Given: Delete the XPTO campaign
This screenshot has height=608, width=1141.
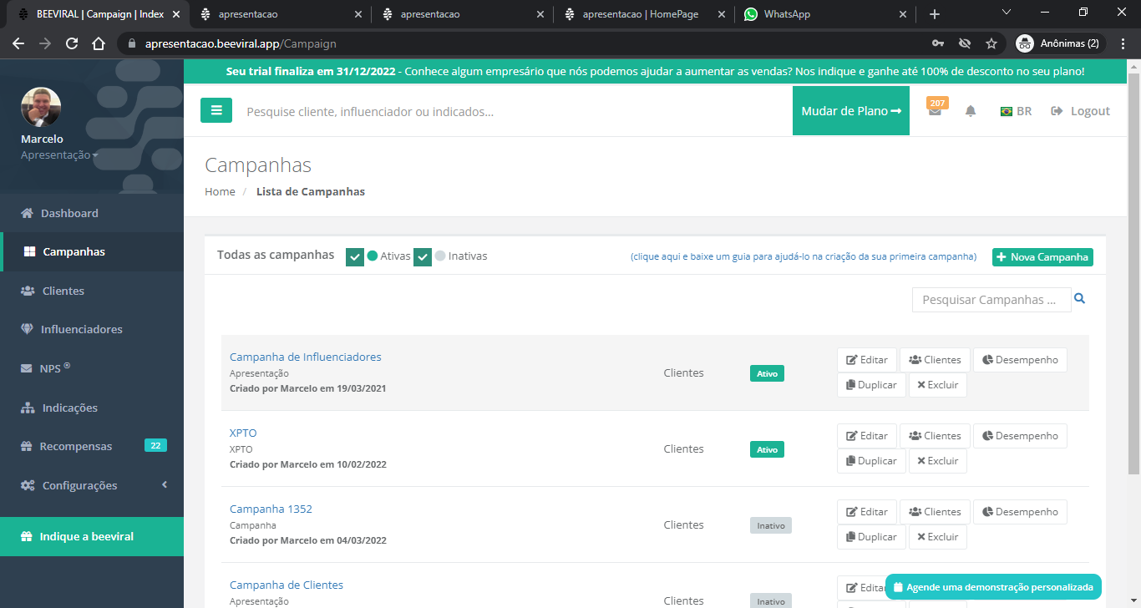Looking at the screenshot, I should [938, 461].
